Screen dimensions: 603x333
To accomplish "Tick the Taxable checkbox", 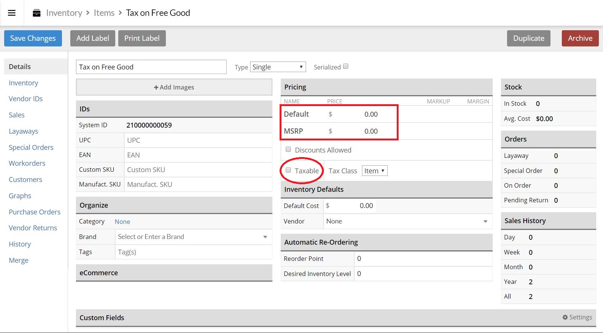I will click(x=288, y=170).
